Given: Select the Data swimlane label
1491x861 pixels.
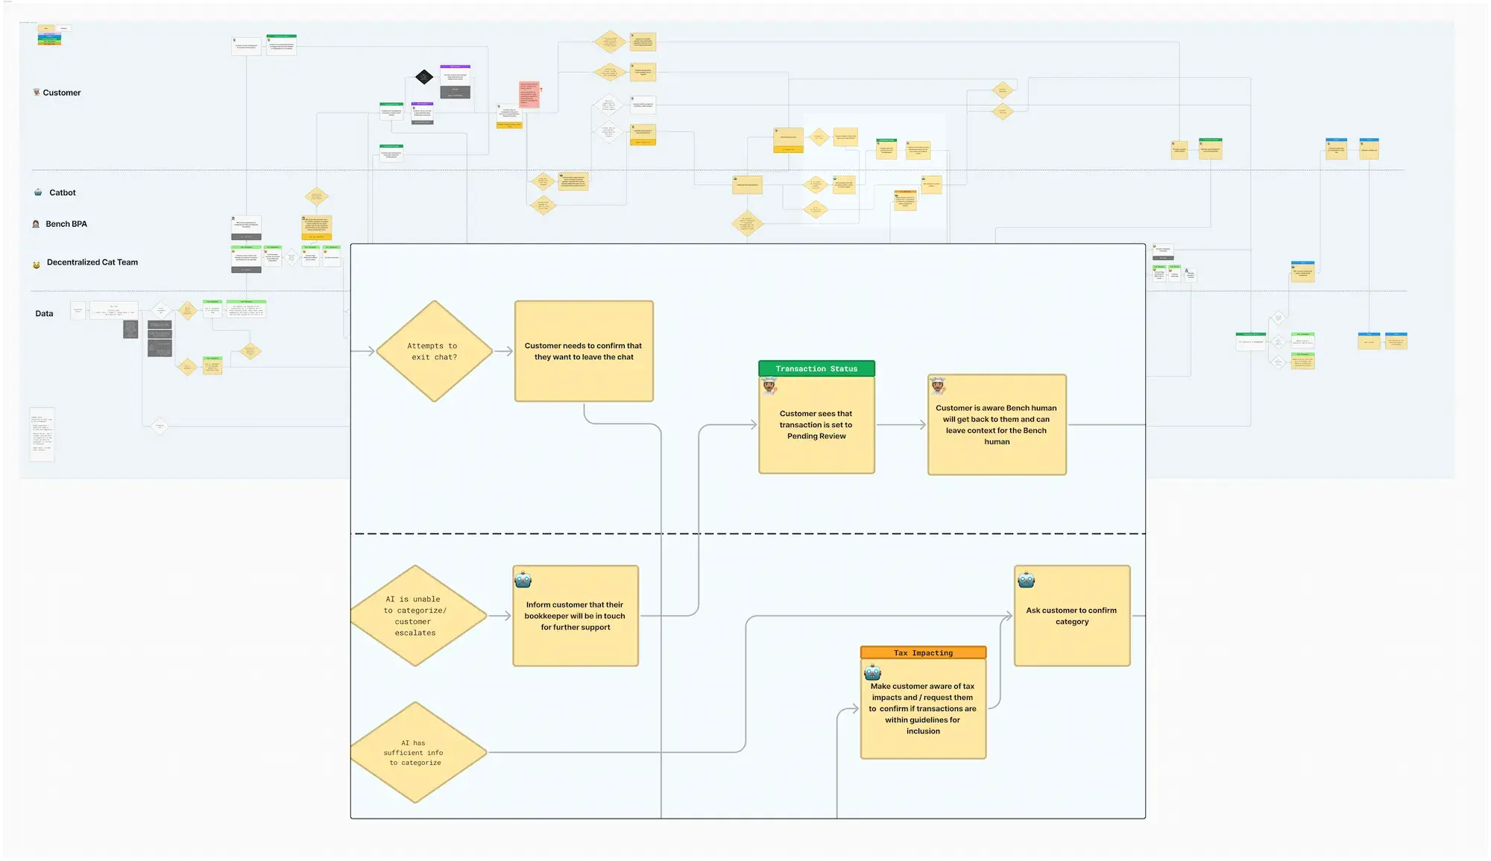Looking at the screenshot, I should coord(44,314).
